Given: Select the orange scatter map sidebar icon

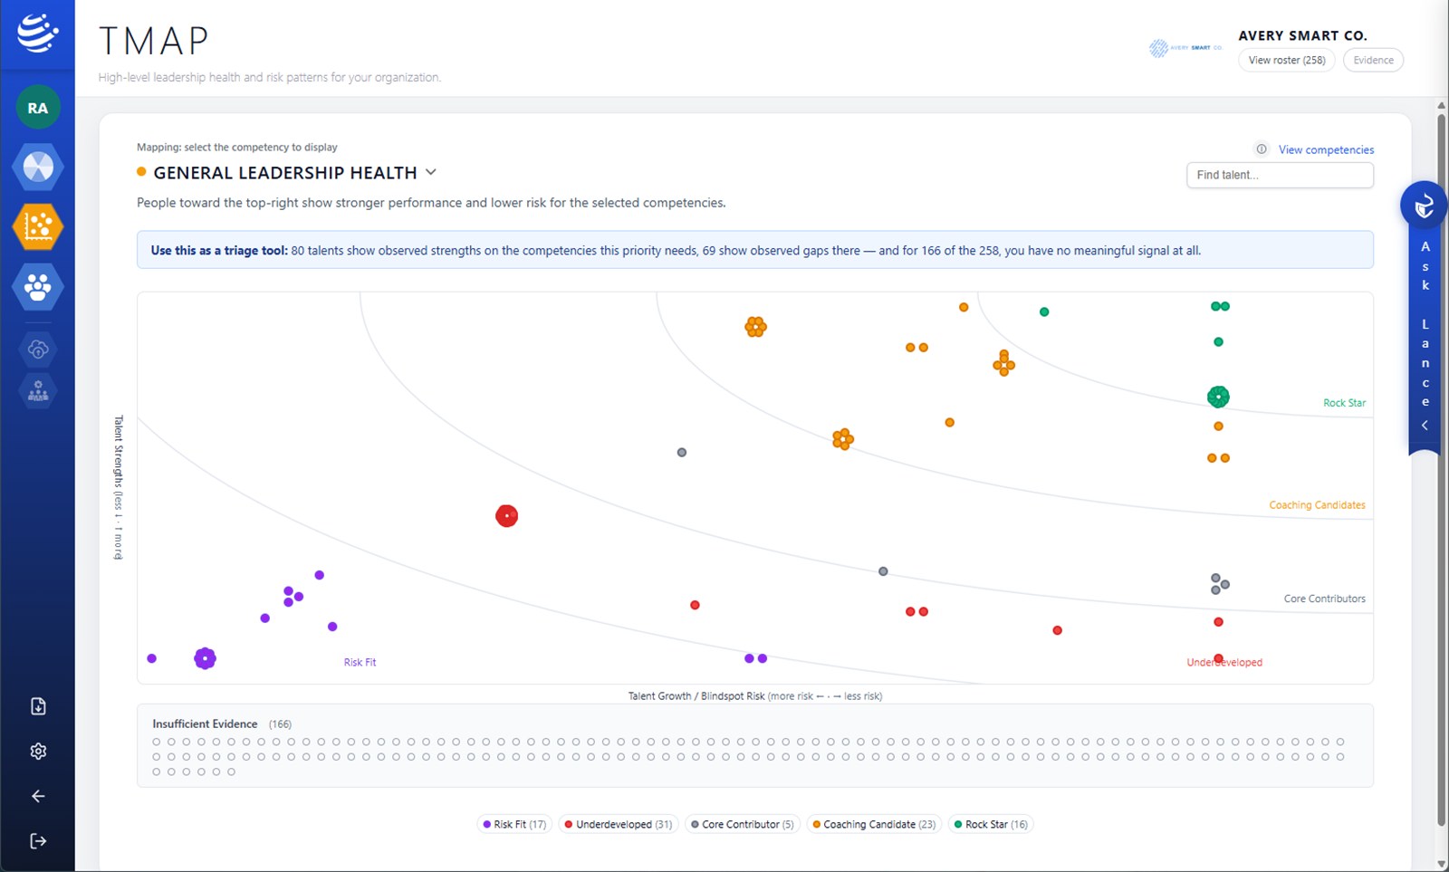Looking at the screenshot, I should click(37, 226).
